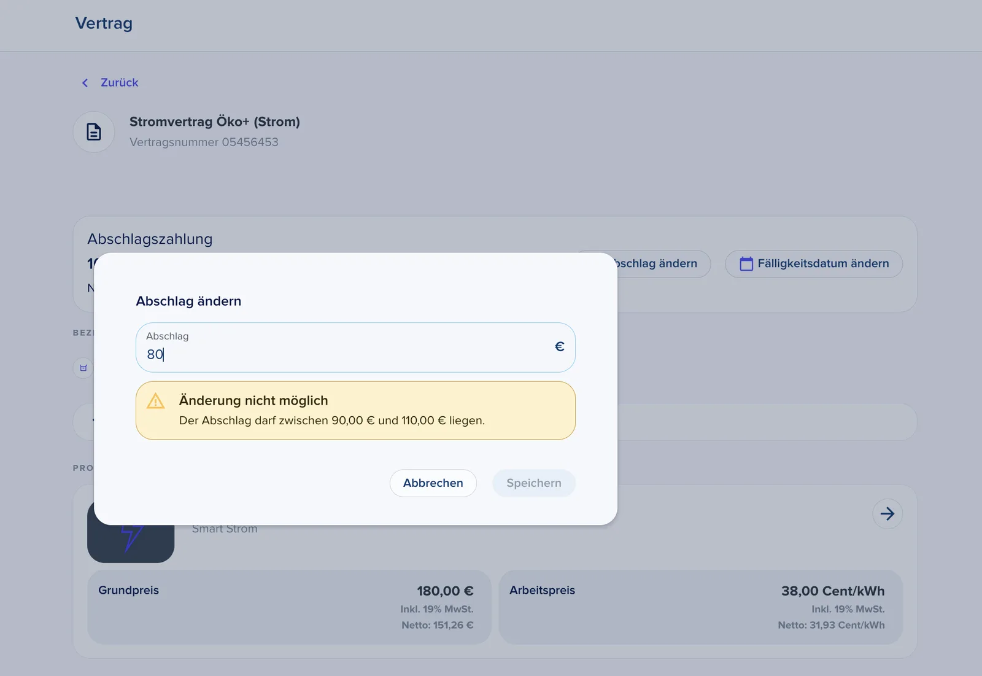Screen dimensions: 982x676
Task: Click the calendar icon in Fälligkeitsdatum button
Action: coord(746,264)
